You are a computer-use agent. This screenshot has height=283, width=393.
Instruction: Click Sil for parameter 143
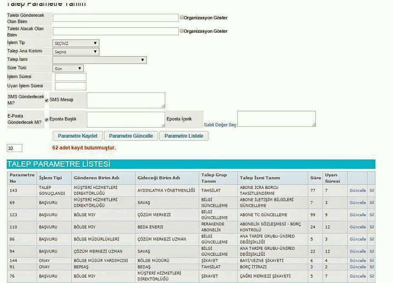pos(372,190)
